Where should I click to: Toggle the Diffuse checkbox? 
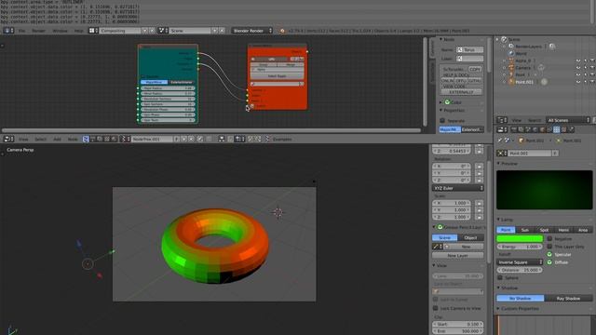(x=549, y=262)
